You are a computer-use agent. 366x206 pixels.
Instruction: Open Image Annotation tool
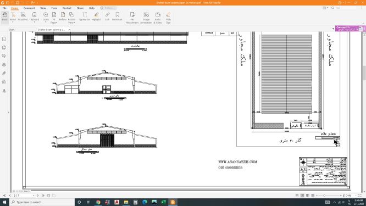pos(146,18)
